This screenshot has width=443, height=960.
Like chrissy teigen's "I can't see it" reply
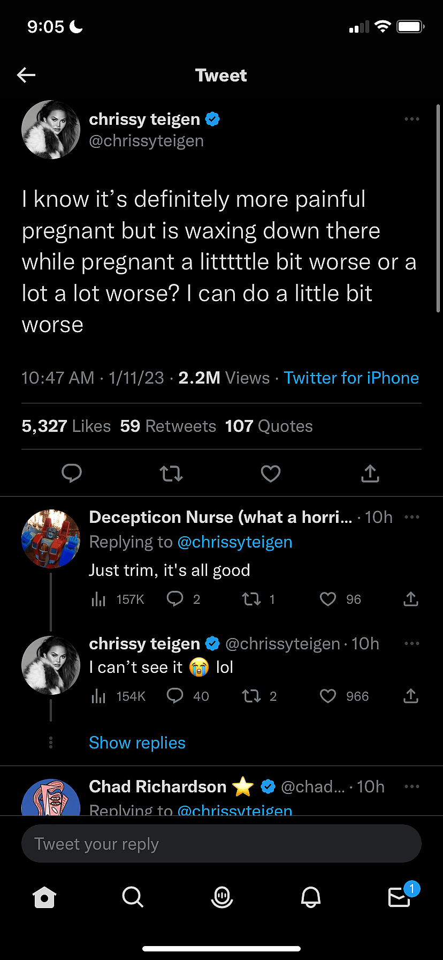[x=328, y=696]
